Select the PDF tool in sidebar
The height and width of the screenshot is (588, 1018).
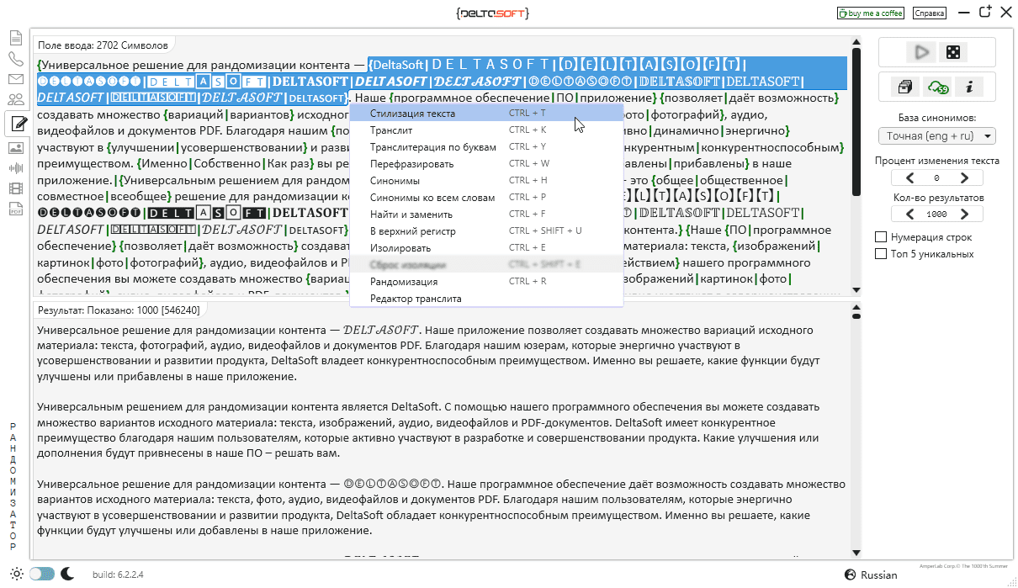click(16, 210)
